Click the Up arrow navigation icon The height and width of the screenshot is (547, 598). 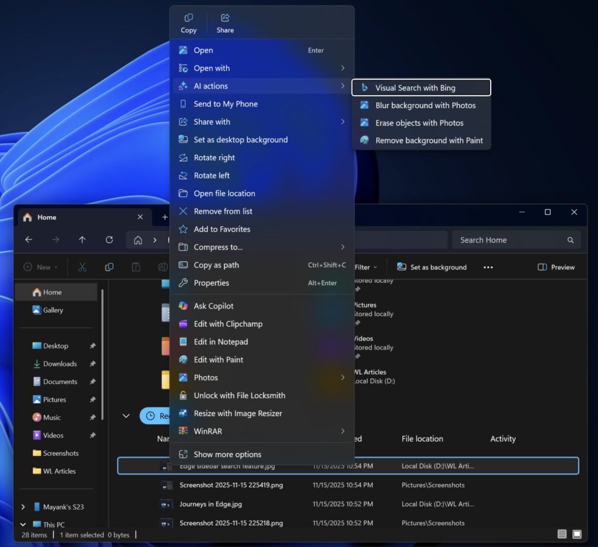pyautogui.click(x=82, y=240)
